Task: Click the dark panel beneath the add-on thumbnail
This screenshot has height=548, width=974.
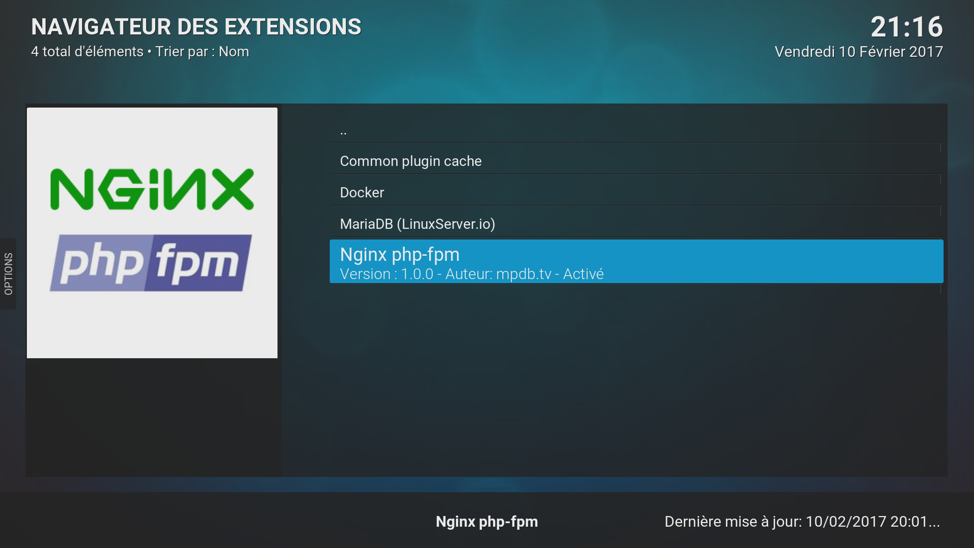Action: tap(152, 416)
